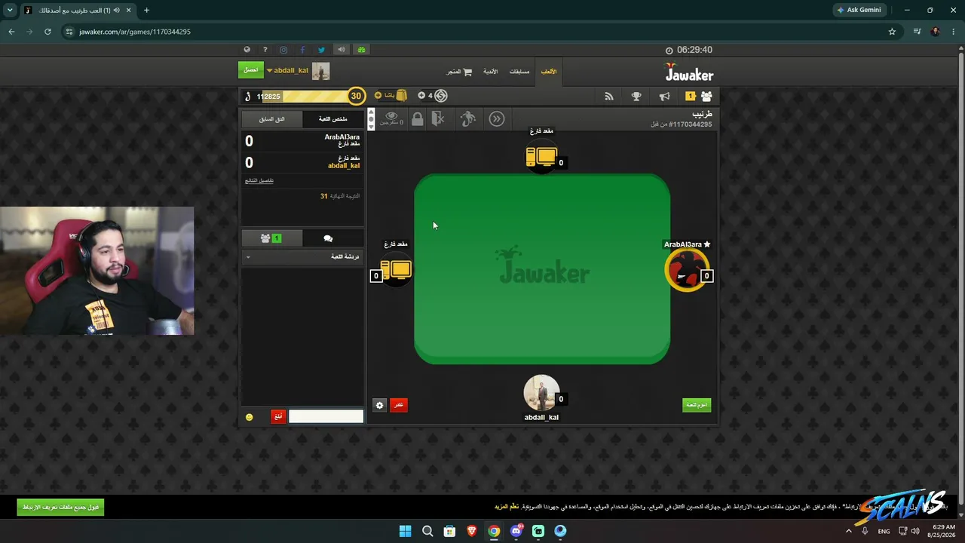Open the مسابقات (Competitions) tab
Image resolution: width=965 pixels, height=543 pixels.
[x=519, y=72]
